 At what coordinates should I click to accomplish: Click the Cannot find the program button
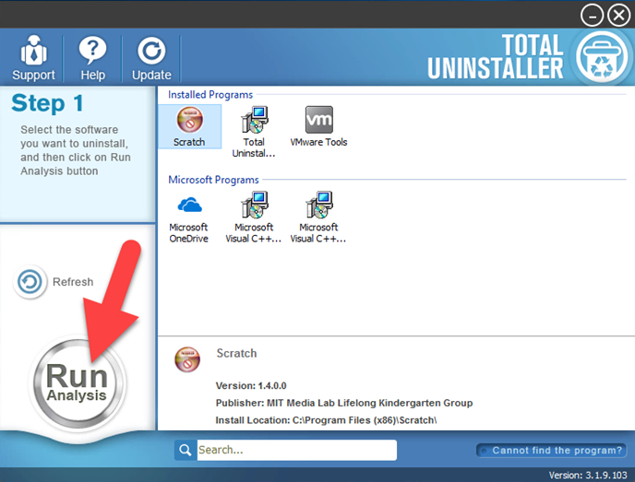click(552, 451)
